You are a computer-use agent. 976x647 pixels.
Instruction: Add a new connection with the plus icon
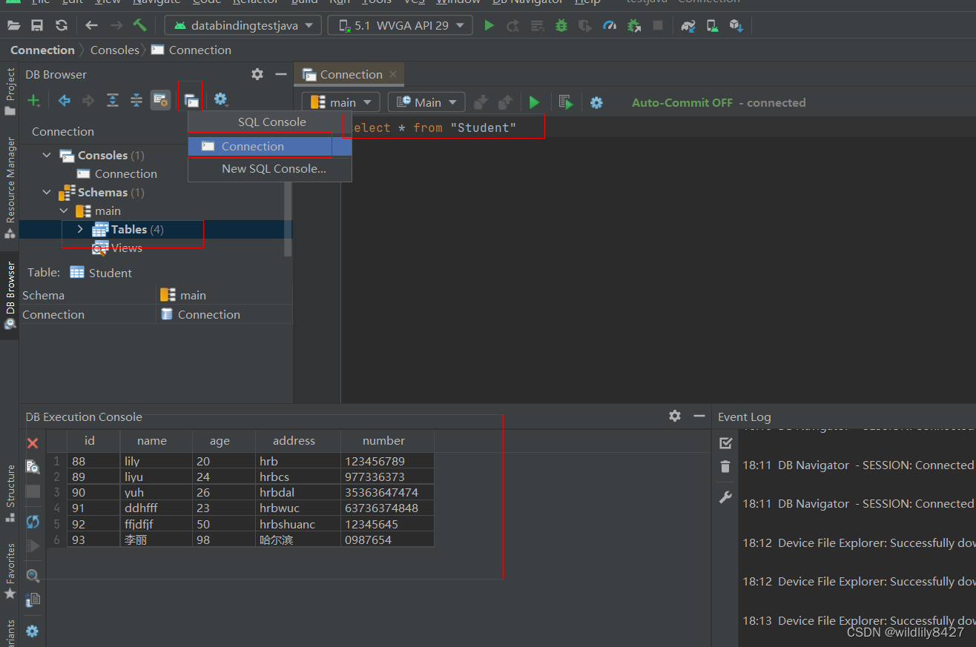[33, 100]
